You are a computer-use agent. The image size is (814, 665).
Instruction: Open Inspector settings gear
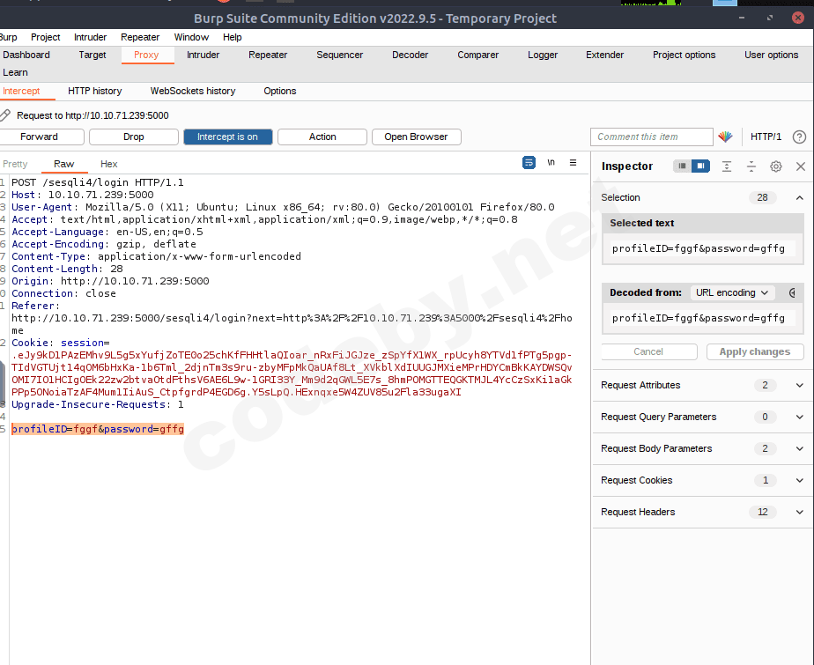[x=776, y=166]
